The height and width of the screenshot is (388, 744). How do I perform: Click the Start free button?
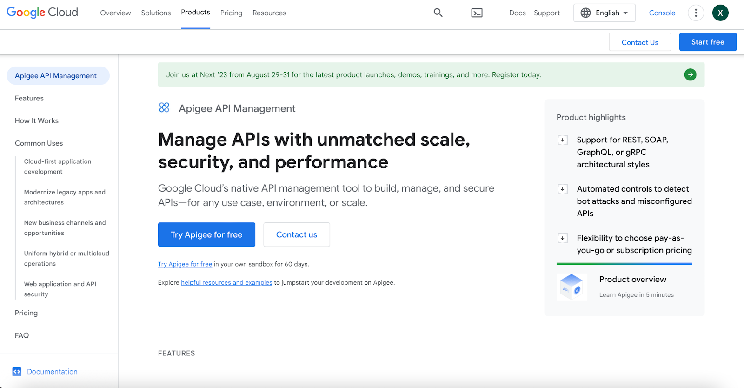[708, 42]
